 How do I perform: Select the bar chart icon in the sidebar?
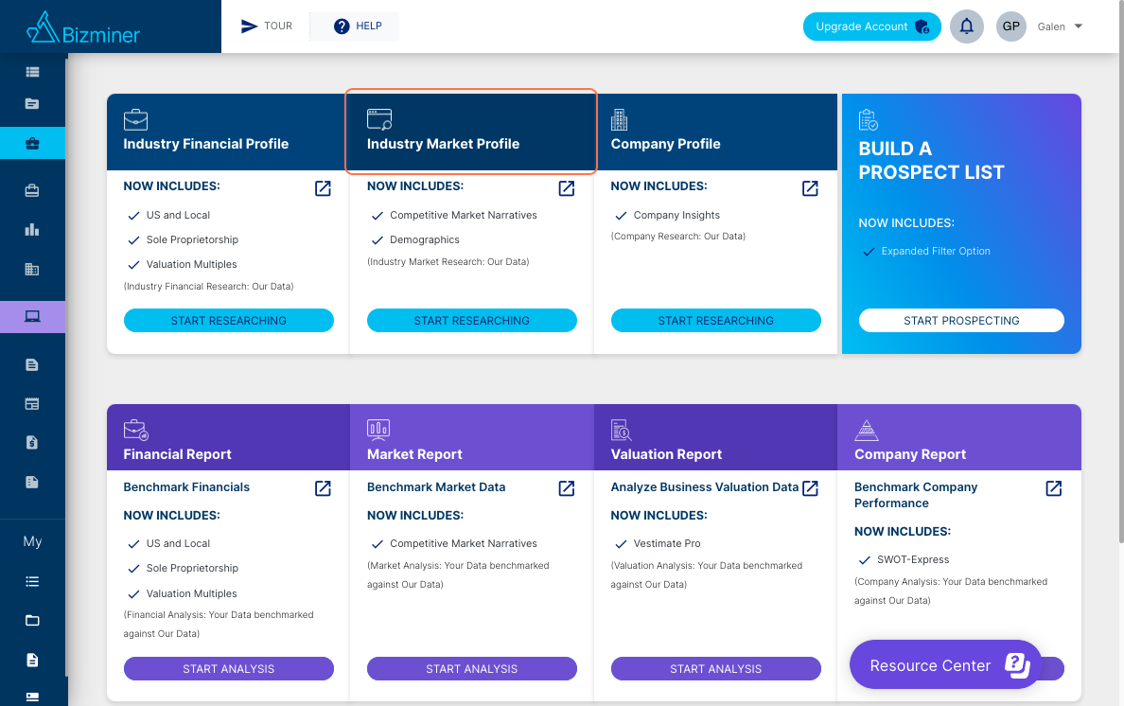(x=32, y=230)
